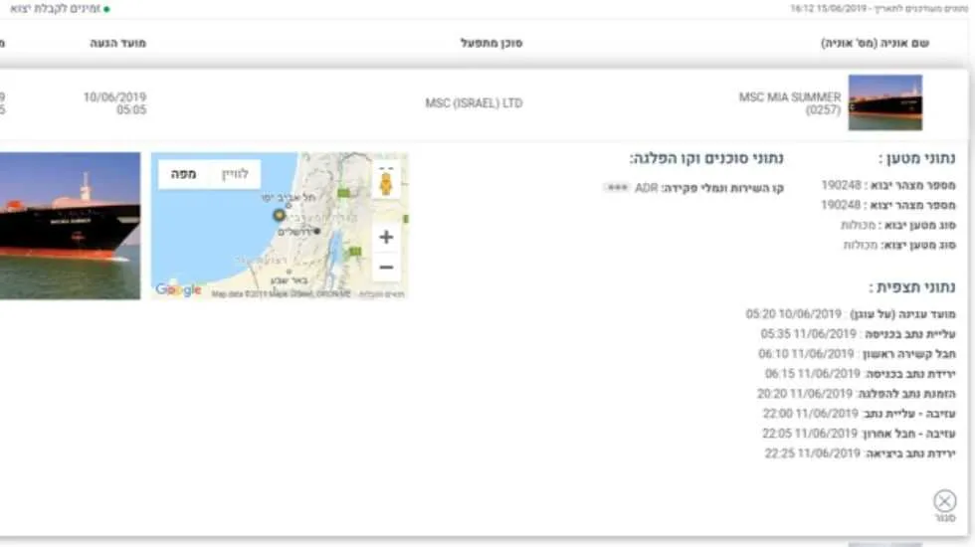Select pilot disembark exit time 22:25 11/06/2019
The width and height of the screenshot is (975, 547).
point(812,454)
